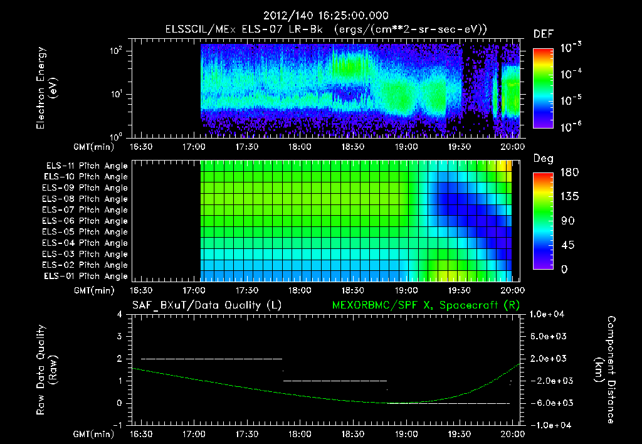The image size is (642, 444).
Task: Select the ELS-03 Pitch Angle row label
Action: pyautogui.click(x=85, y=254)
